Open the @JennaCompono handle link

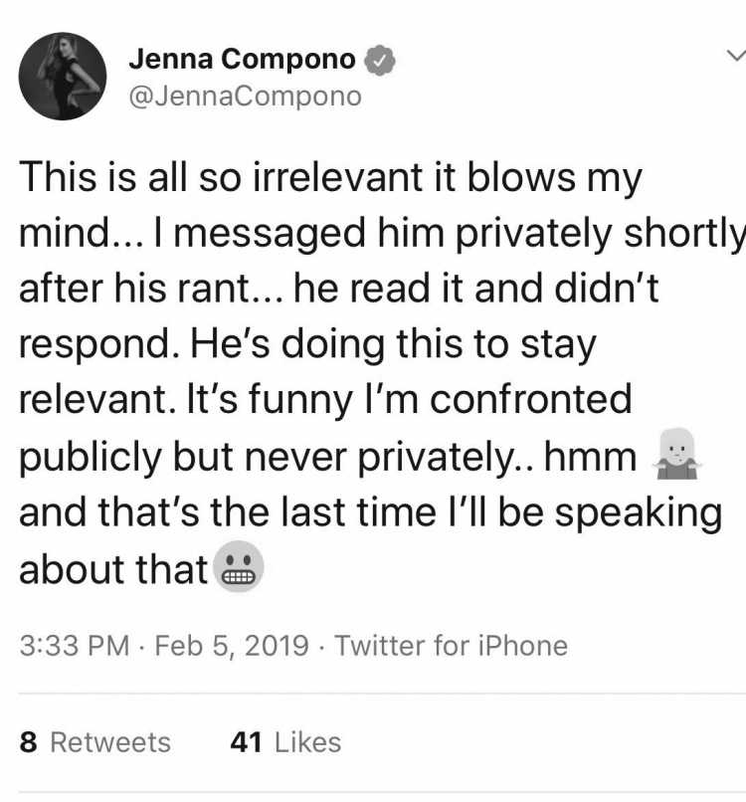pyautogui.click(x=245, y=97)
